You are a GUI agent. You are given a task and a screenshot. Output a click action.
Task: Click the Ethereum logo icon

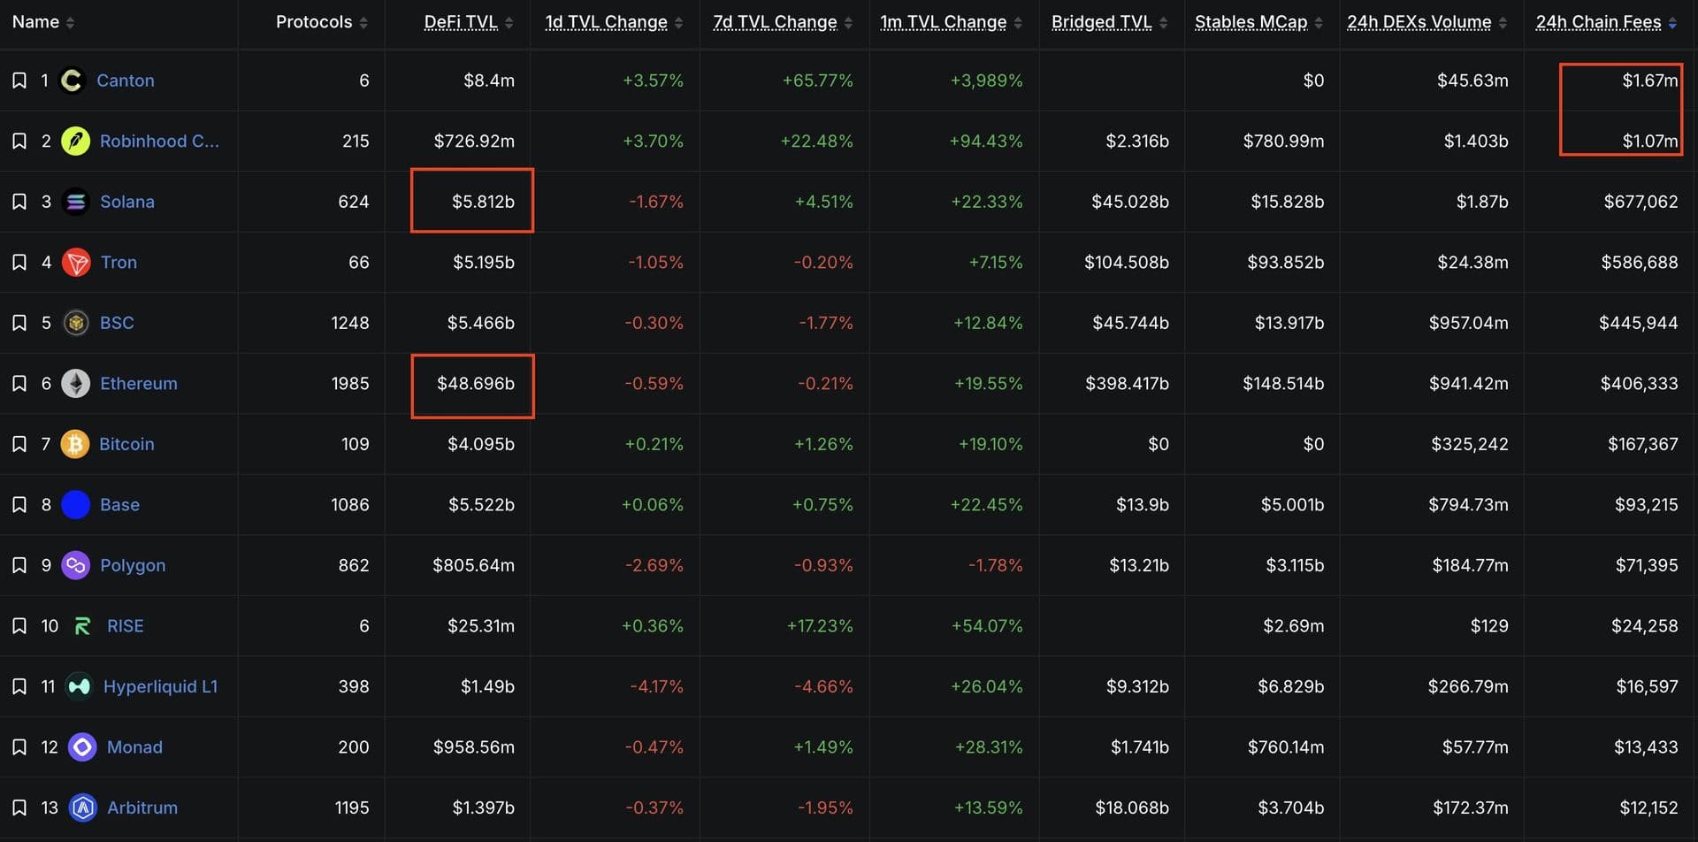[x=75, y=383]
